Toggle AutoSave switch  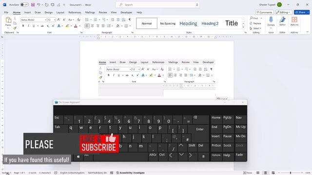pyautogui.click(x=24, y=4)
